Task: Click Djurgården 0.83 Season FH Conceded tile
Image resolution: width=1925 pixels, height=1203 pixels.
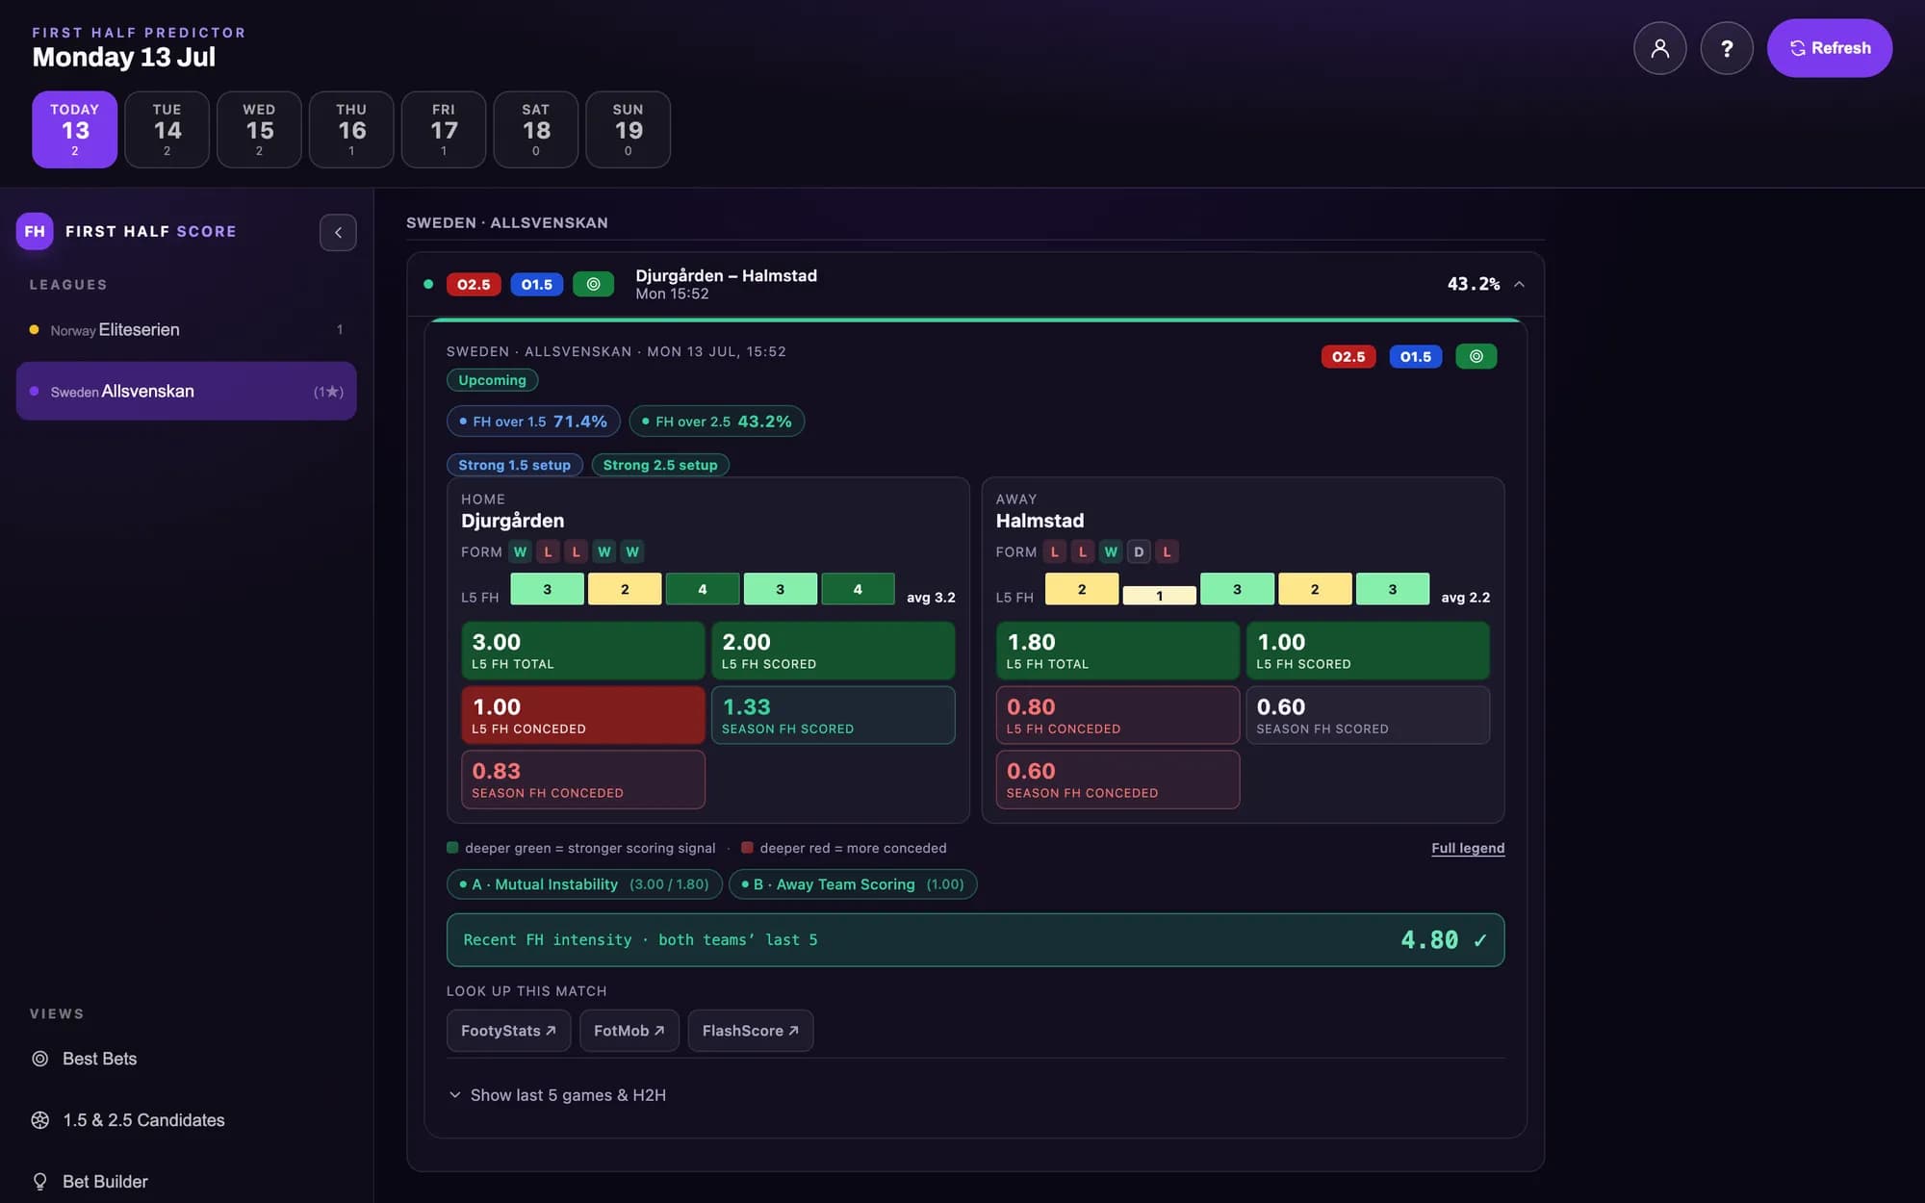Action: [x=583, y=780]
